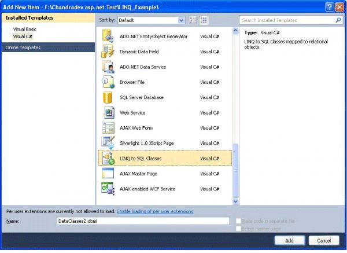Switch to small icons view
This screenshot has width=347, height=253.
193,20
